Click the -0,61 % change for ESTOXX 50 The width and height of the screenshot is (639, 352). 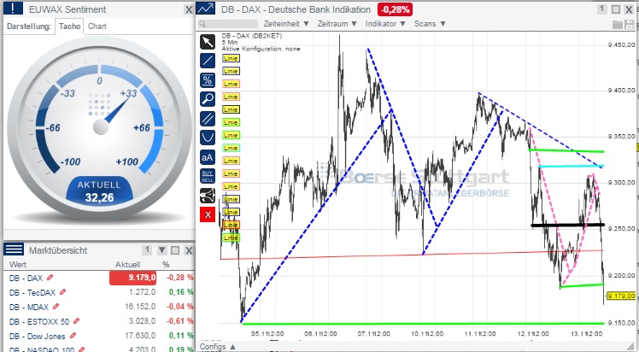tap(179, 321)
